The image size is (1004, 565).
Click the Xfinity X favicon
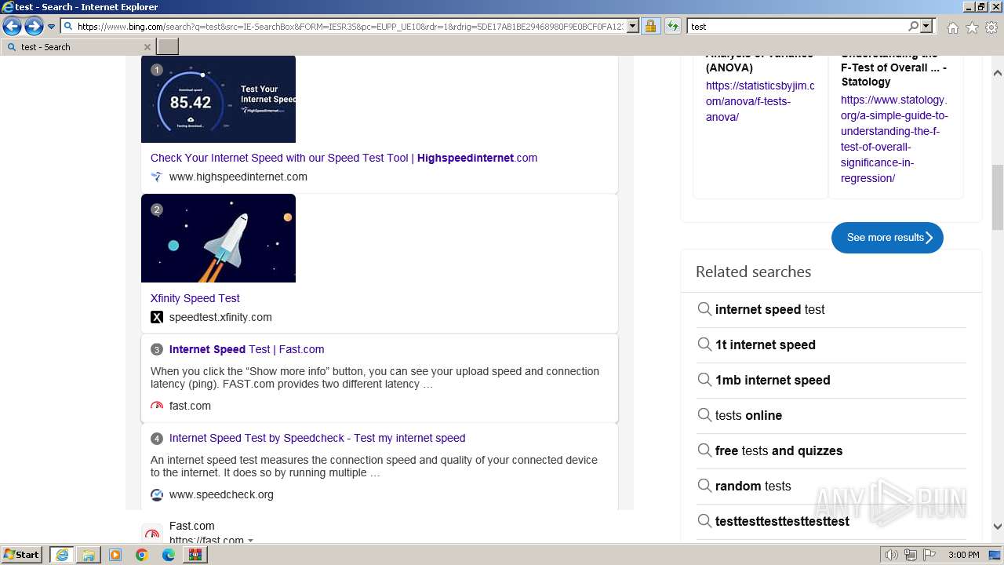point(157,317)
